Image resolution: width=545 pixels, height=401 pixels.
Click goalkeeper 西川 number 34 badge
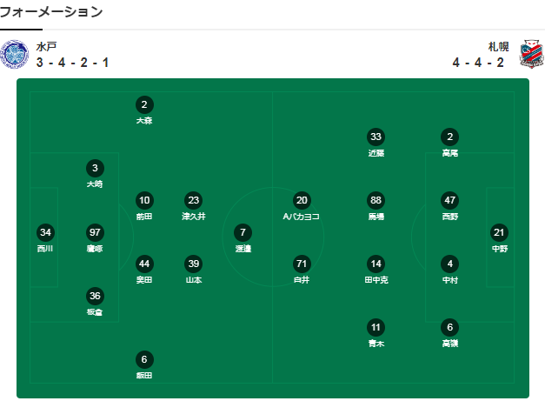46,232
